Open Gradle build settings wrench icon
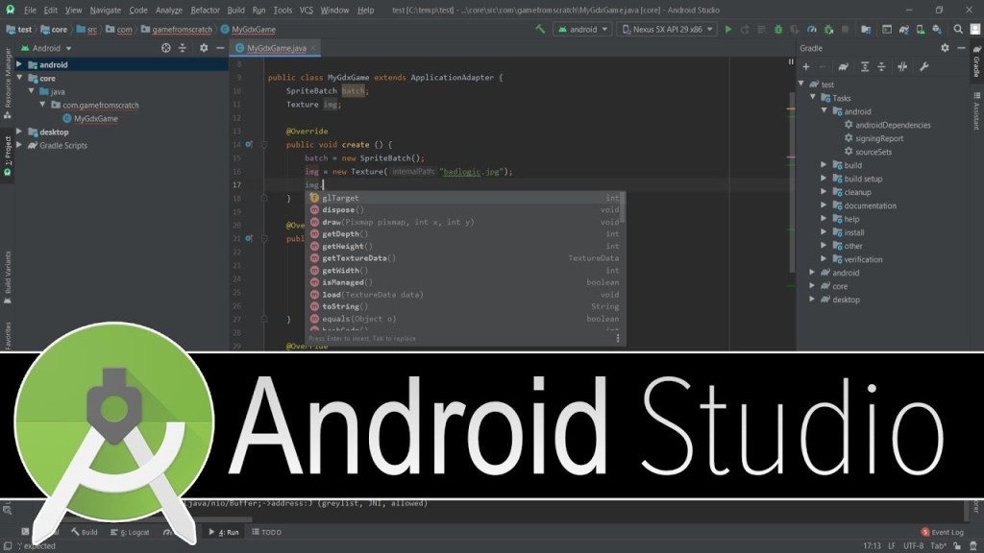Viewport: 984px width, 553px height. click(923, 66)
